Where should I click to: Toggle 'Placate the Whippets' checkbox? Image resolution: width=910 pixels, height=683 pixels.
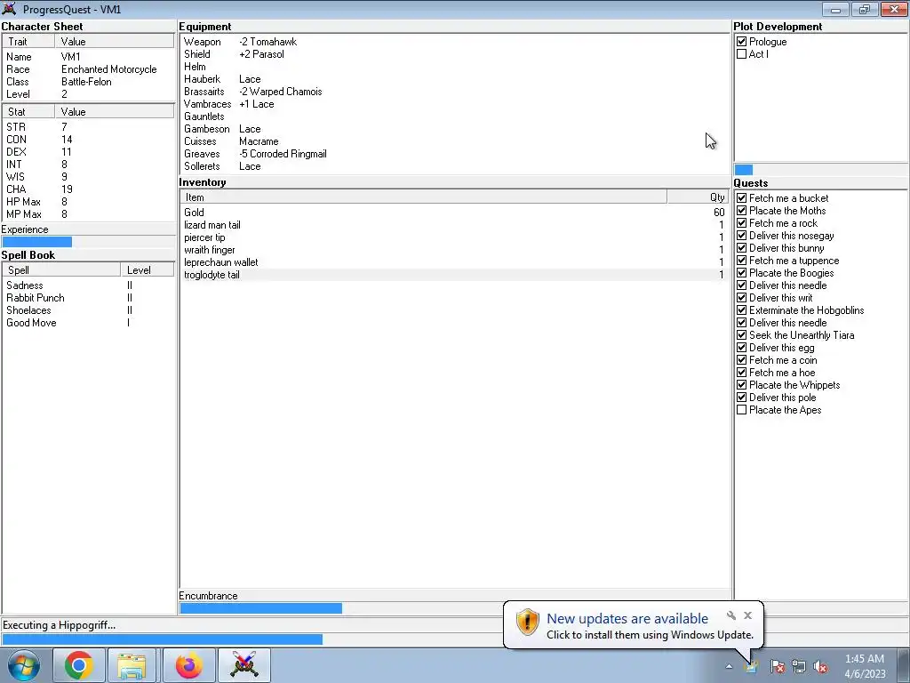pos(742,385)
